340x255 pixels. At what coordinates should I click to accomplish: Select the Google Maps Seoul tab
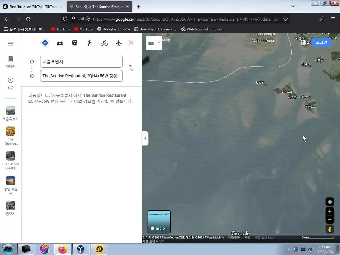(99, 7)
